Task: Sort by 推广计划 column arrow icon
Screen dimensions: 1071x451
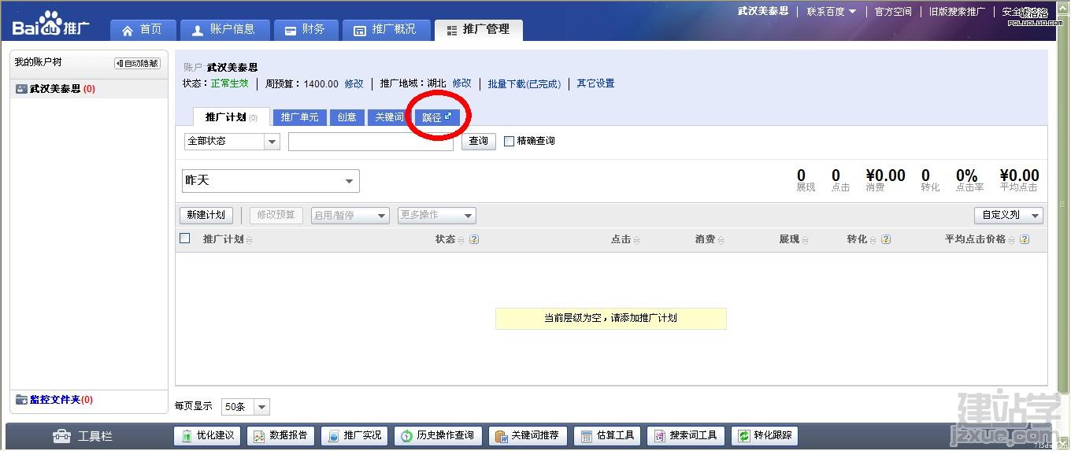Action: (x=250, y=240)
